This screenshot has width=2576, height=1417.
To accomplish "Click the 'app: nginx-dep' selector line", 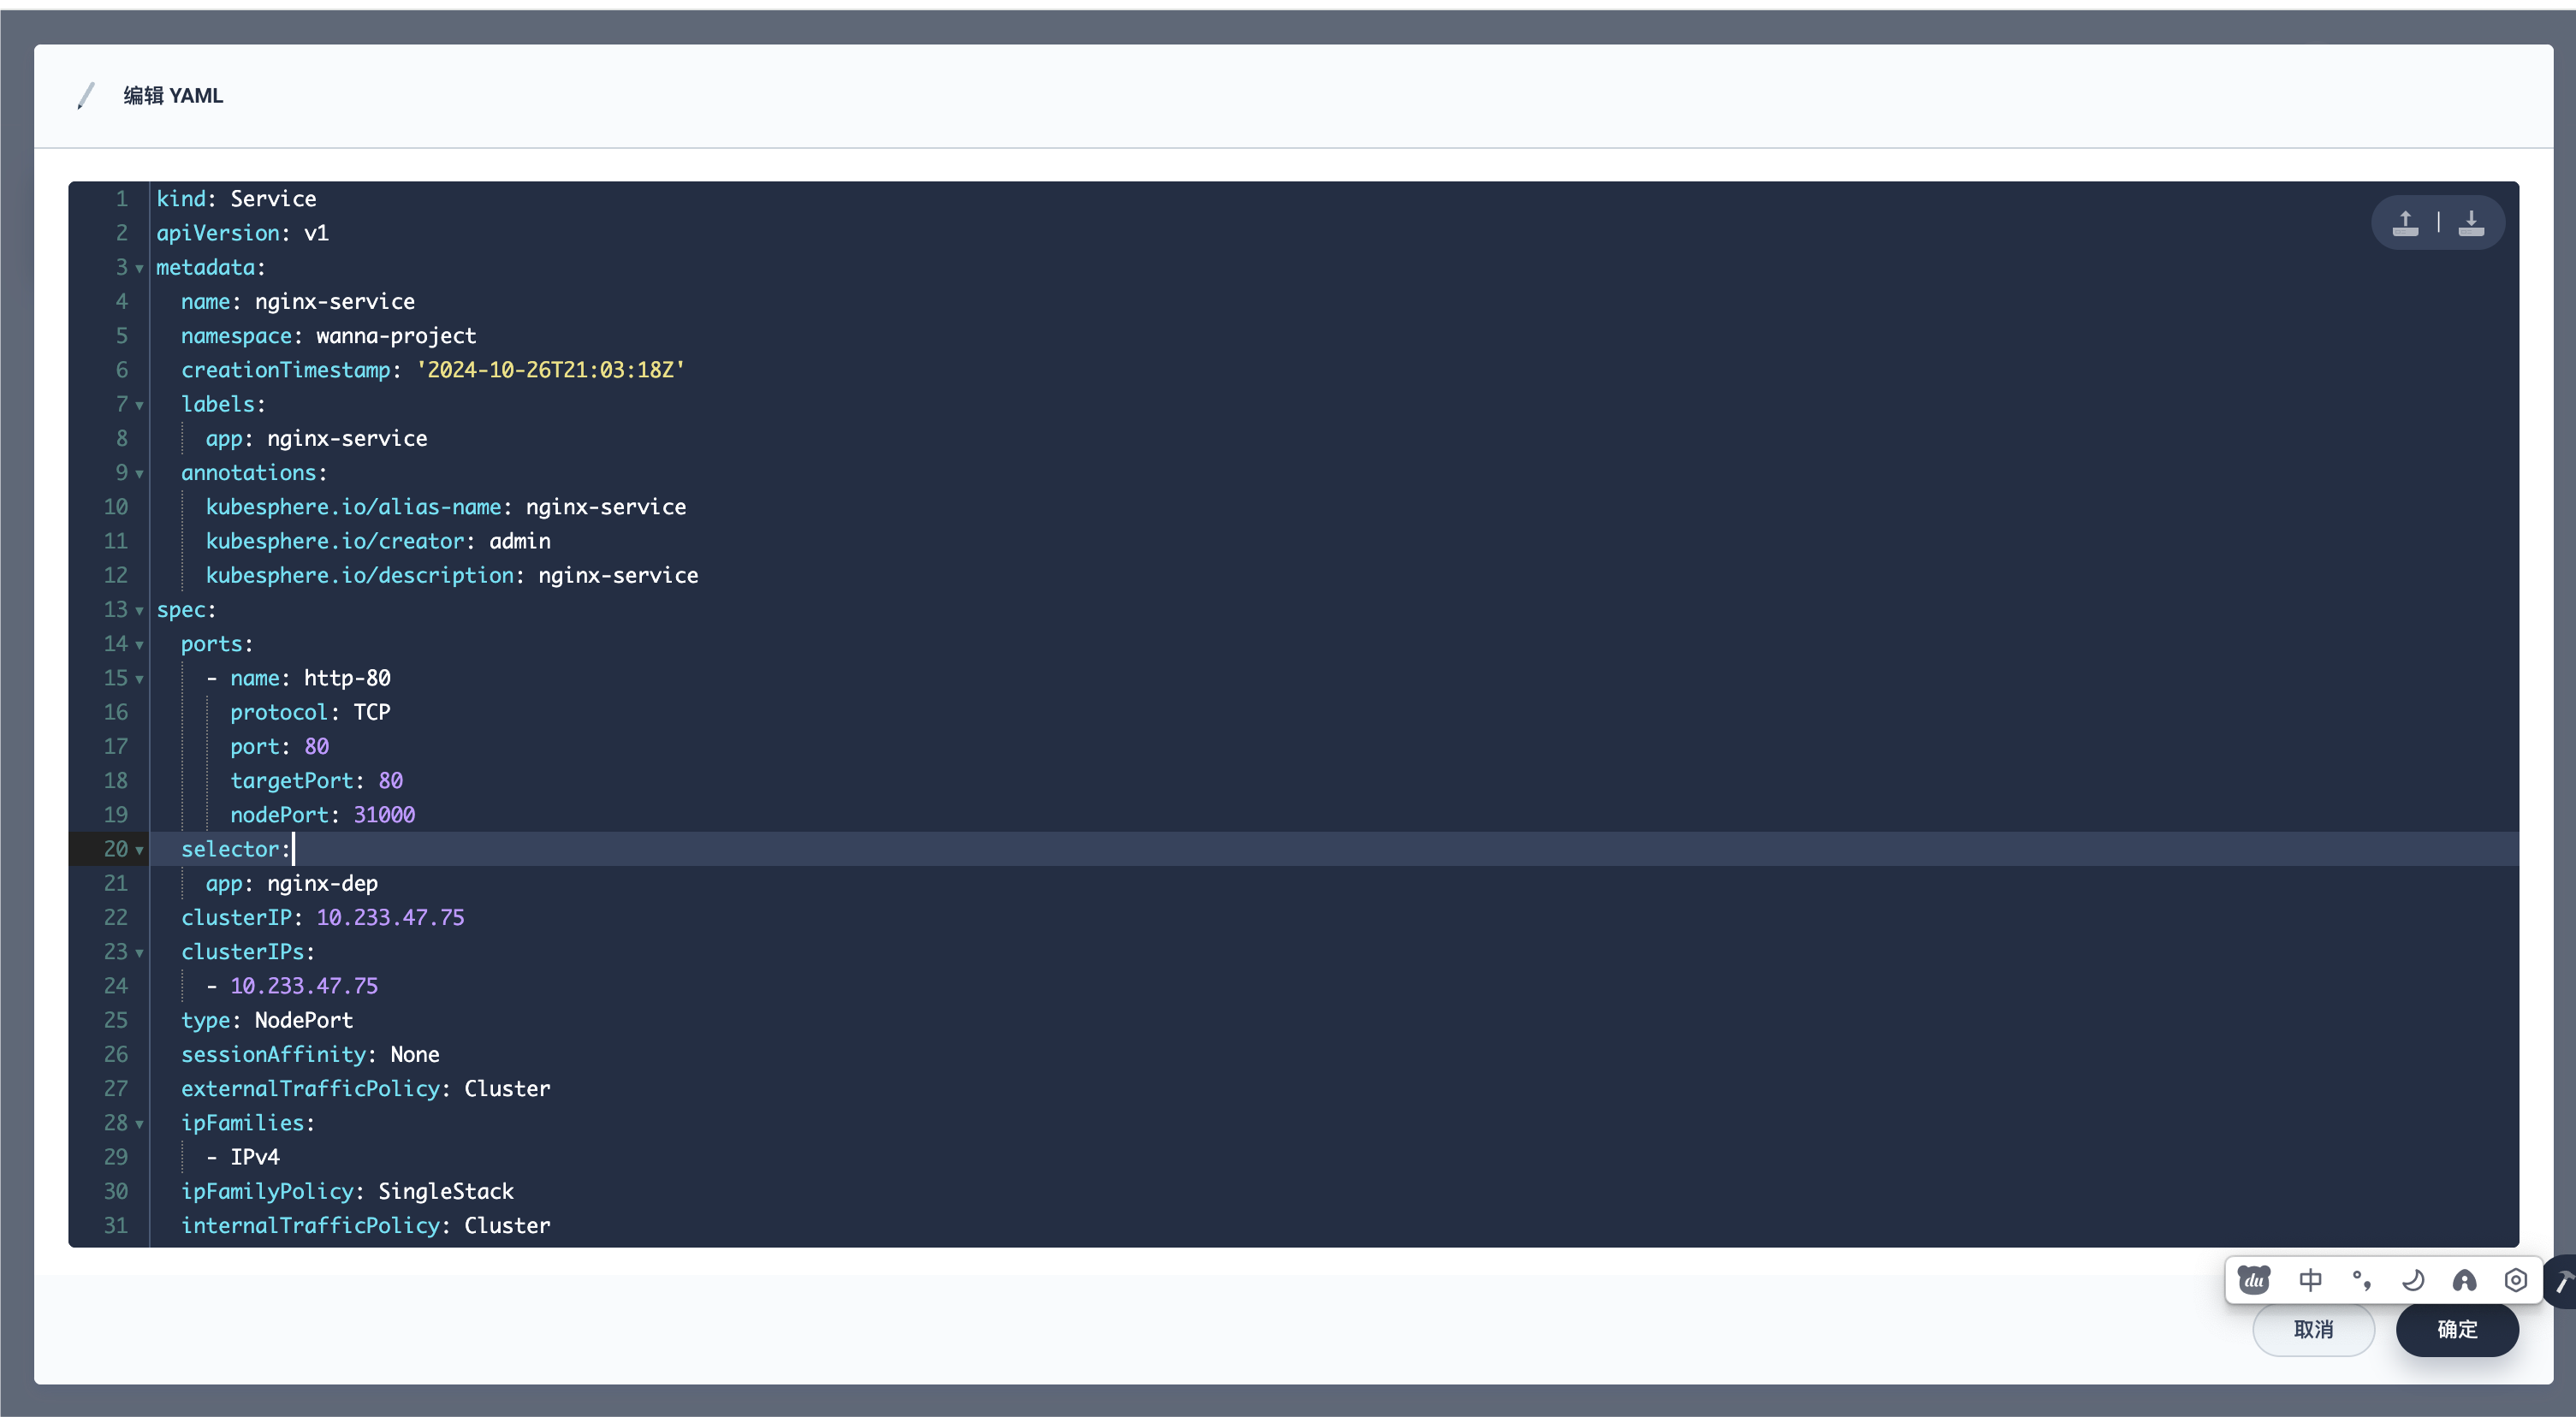I will click(x=292, y=884).
